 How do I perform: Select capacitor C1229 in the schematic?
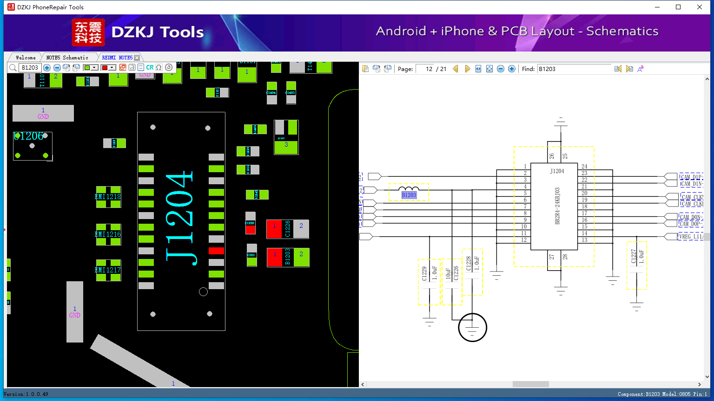click(x=429, y=282)
